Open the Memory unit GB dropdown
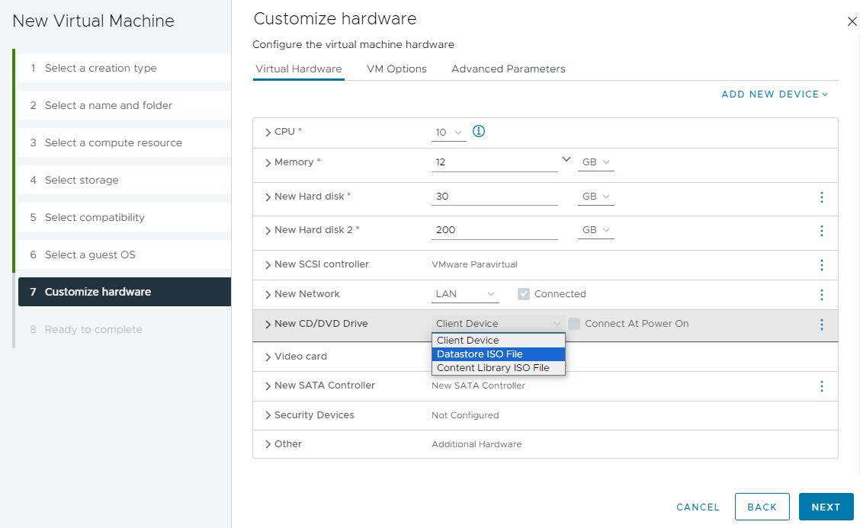Image resolution: width=860 pixels, height=528 pixels. click(x=596, y=163)
